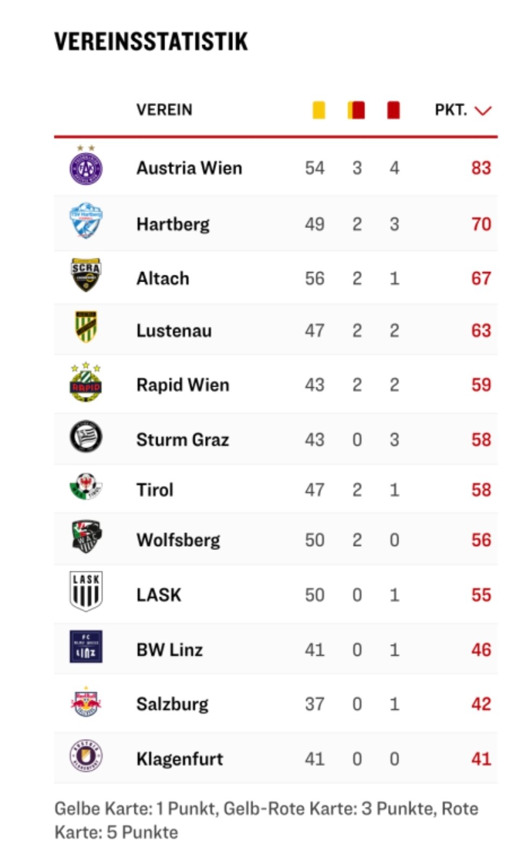Viewport: 527px width, 864px height.
Task: Click the Tirol club crest
Action: [86, 486]
